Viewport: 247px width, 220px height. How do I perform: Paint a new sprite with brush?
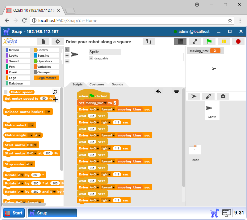pos(208,96)
